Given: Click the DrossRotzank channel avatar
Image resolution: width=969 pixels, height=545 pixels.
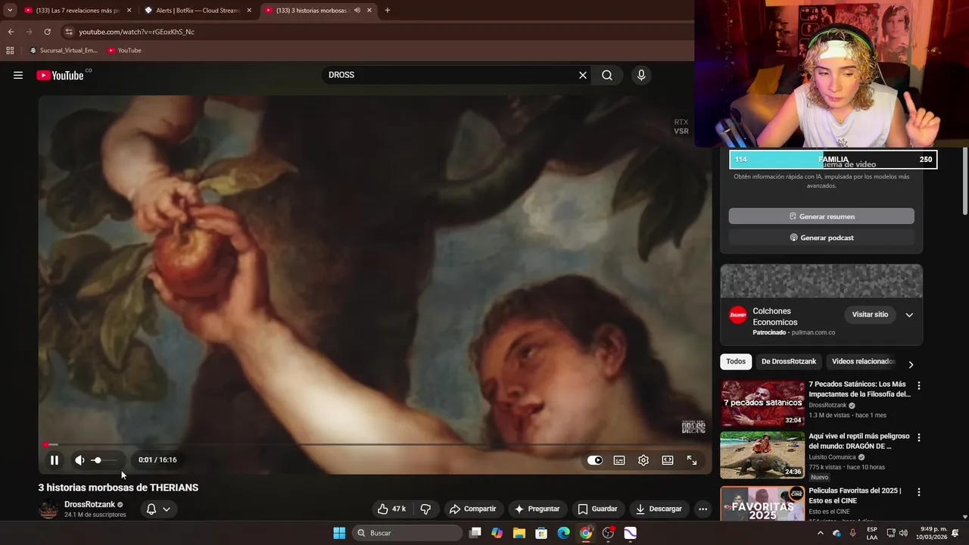Looking at the screenshot, I should [x=48, y=509].
